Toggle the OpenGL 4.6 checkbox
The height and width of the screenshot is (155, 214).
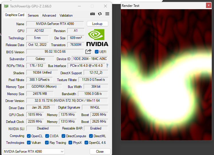point(86,143)
